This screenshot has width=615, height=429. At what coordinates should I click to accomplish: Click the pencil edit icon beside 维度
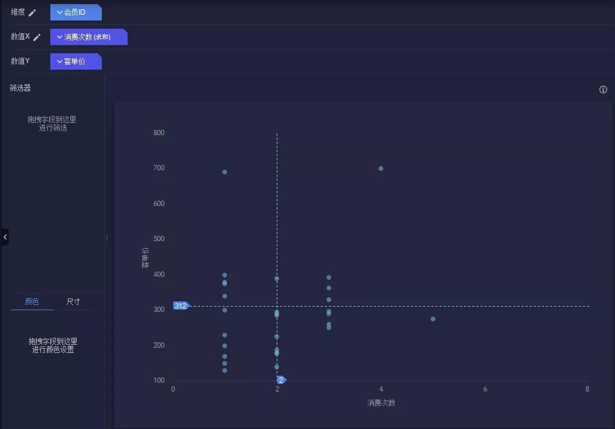pyautogui.click(x=32, y=13)
